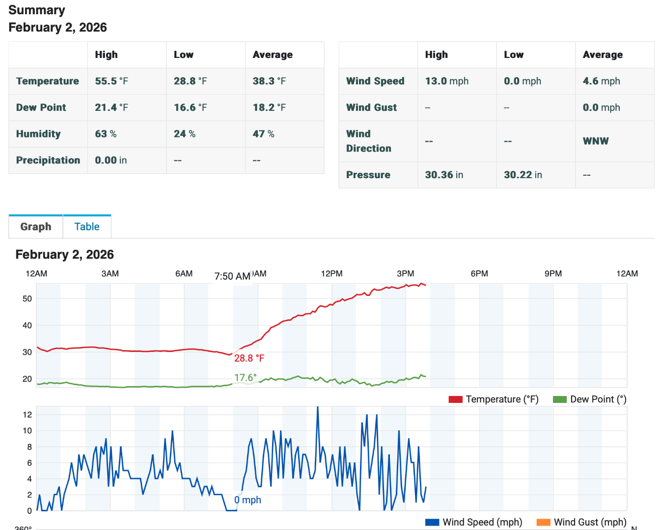Image resolution: width=661 pixels, height=530 pixels.
Task: Click the 0 mph wind chart tooltip
Action: click(x=248, y=500)
